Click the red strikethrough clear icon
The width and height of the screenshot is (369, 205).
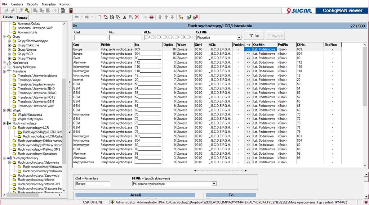[x=152, y=17]
